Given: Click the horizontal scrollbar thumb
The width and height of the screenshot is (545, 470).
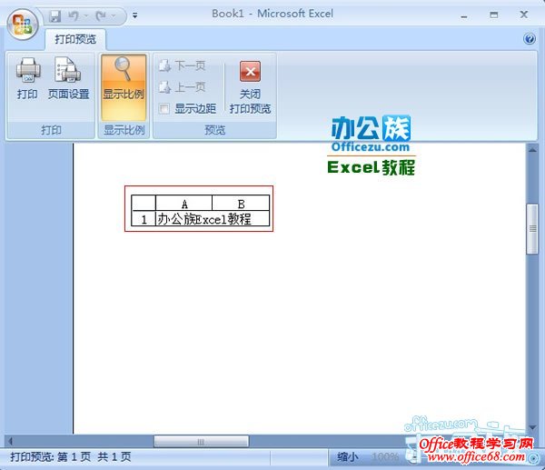Looking at the screenshot, I should click(x=202, y=442).
